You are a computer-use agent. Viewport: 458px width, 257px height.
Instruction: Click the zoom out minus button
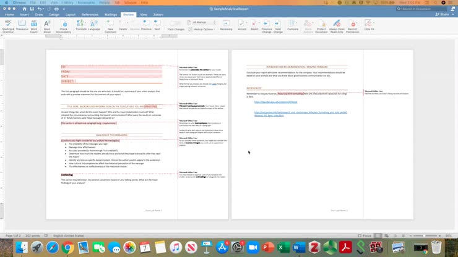pos(411,236)
